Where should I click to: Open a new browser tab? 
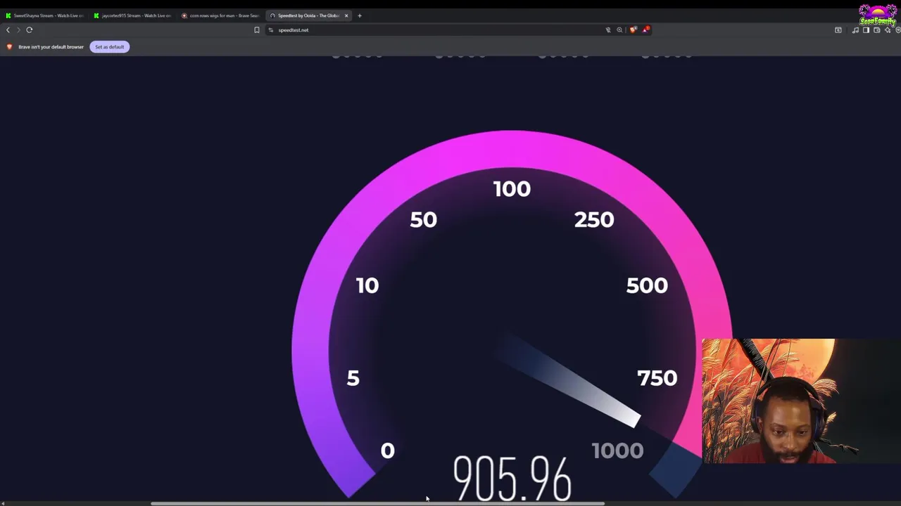[x=360, y=15]
